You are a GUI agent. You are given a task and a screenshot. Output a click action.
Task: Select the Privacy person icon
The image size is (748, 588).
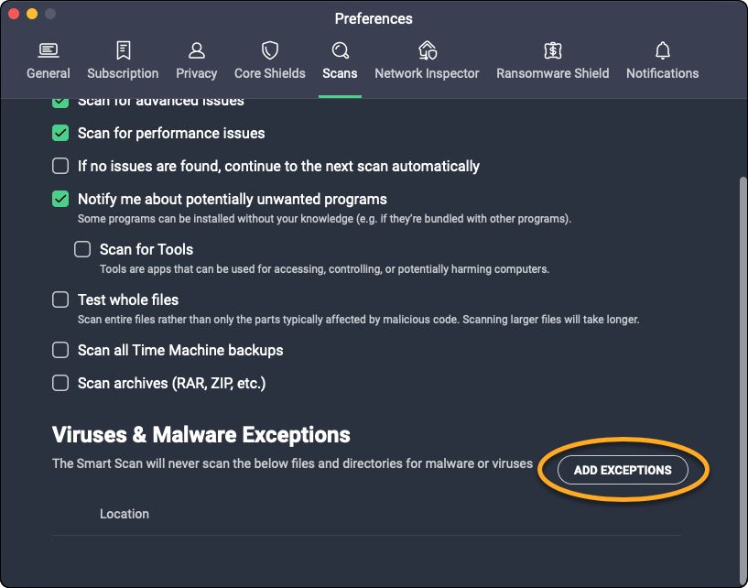[x=196, y=50]
